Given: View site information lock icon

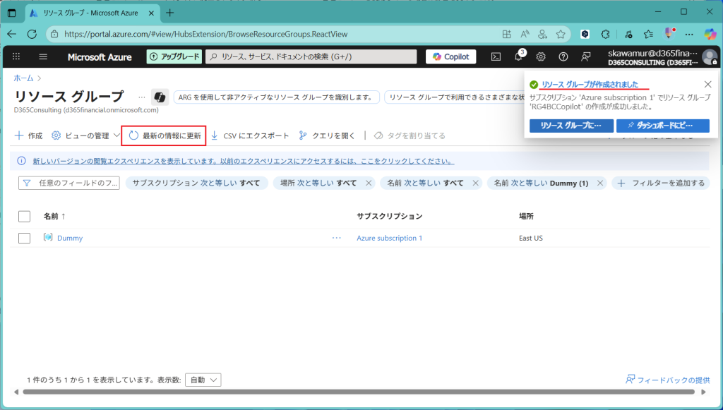Looking at the screenshot, I should point(54,34).
